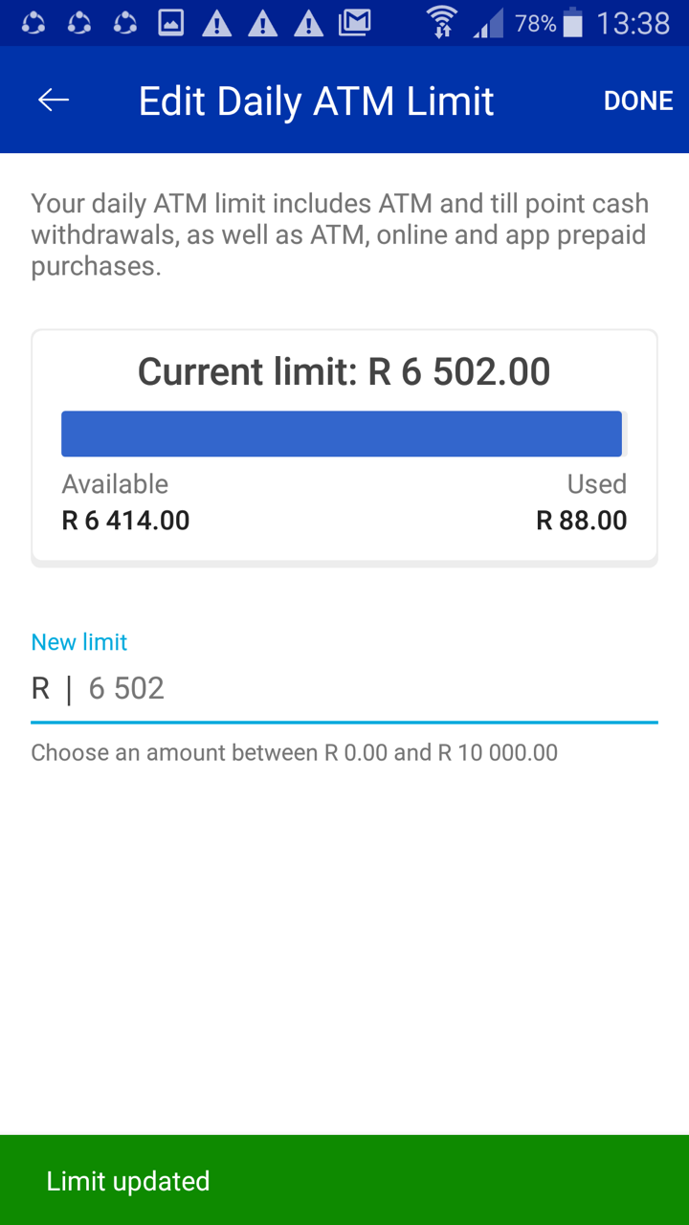
Task: Tap the Current limit R 6 502.00 heading
Action: click(x=344, y=371)
